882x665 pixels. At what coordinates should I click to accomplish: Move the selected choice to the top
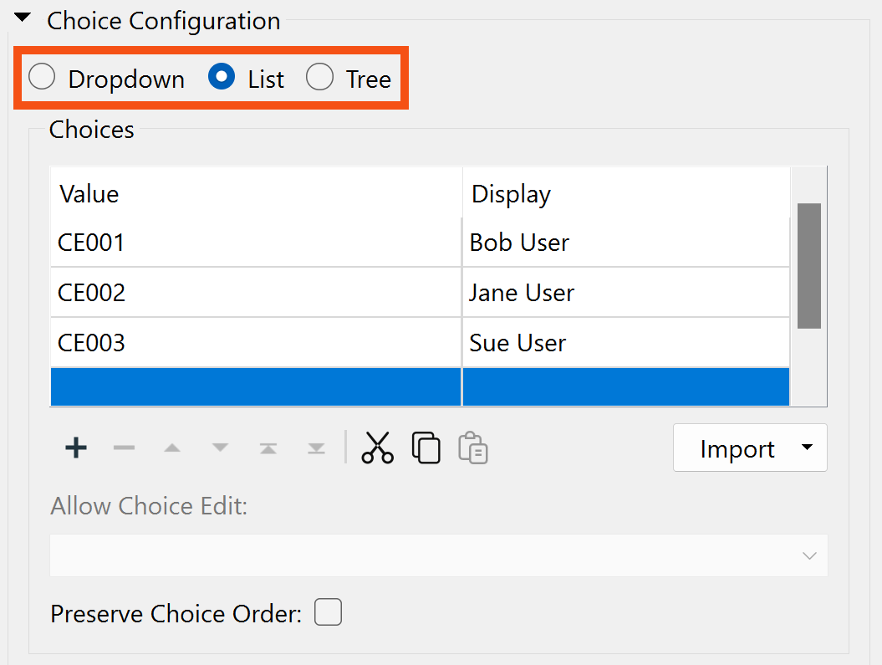coord(268,448)
